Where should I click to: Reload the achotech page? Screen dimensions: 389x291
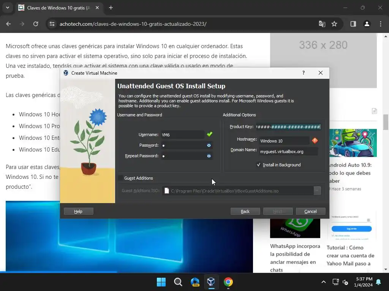pyautogui.click(x=36, y=24)
